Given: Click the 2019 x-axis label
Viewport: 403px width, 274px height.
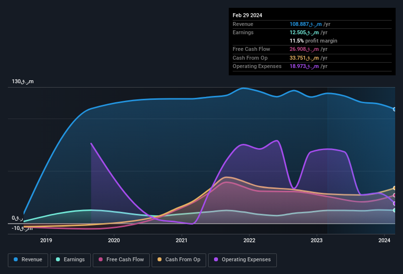Looking at the screenshot, I should pyautogui.click(x=46, y=240).
